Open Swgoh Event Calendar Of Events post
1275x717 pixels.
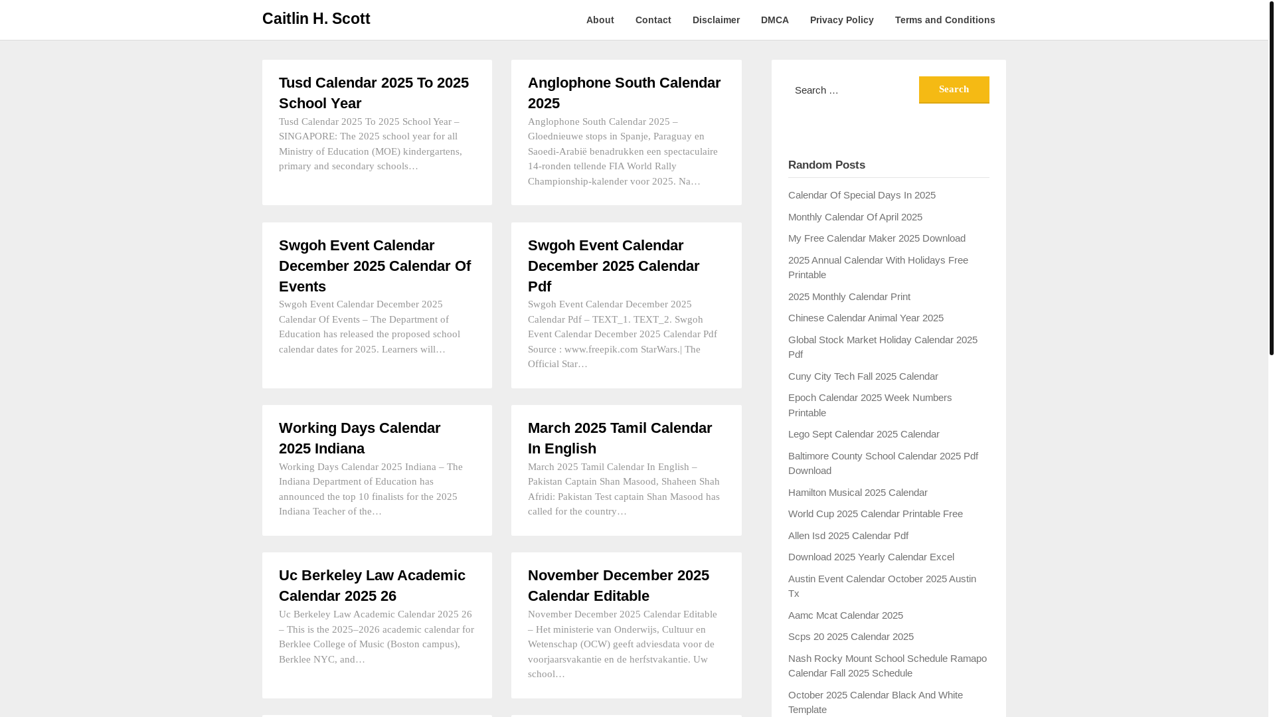[x=375, y=266]
